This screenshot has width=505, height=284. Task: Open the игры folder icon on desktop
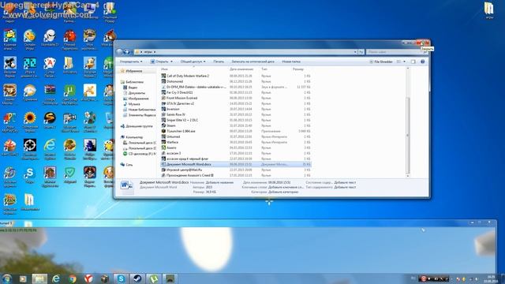click(x=489, y=10)
